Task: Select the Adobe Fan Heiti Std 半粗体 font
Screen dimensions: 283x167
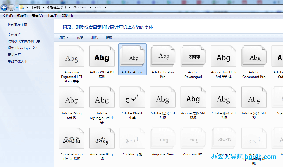Action: click(224, 56)
